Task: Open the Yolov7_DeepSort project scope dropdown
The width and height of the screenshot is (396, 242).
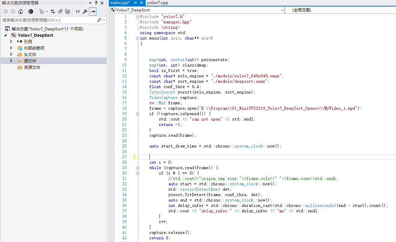Action: coord(282,10)
